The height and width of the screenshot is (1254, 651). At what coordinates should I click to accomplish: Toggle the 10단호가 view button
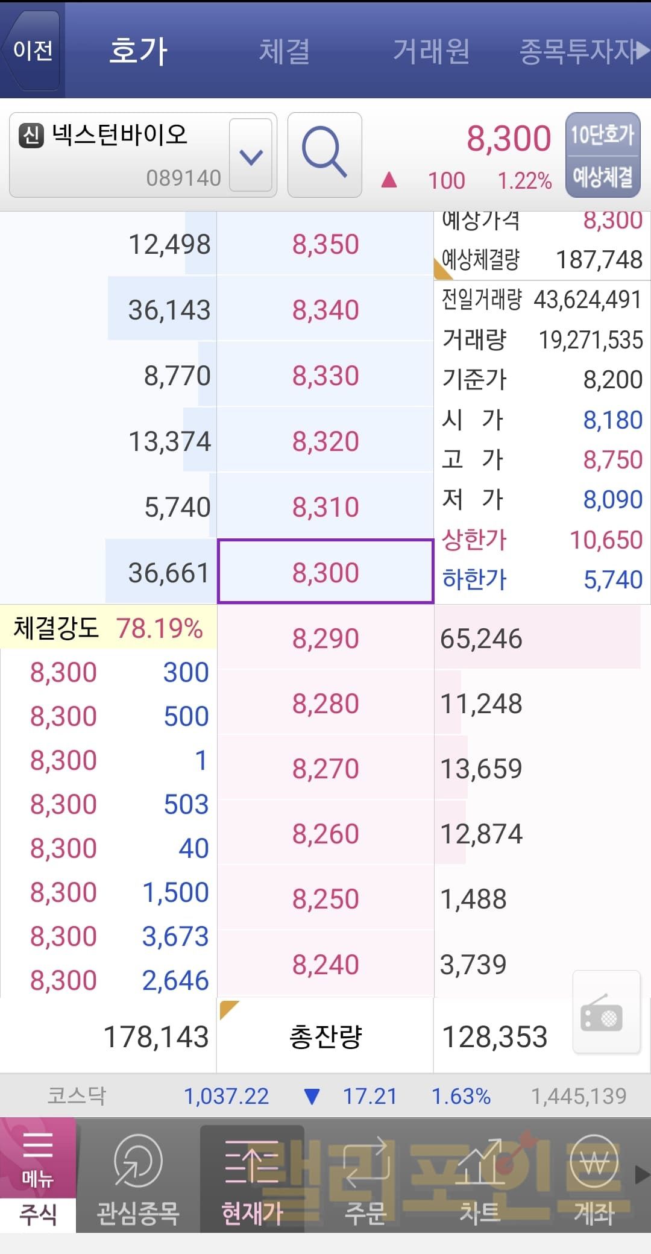click(602, 134)
